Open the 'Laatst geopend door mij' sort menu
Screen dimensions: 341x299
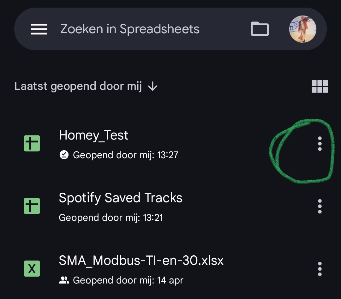click(x=78, y=86)
